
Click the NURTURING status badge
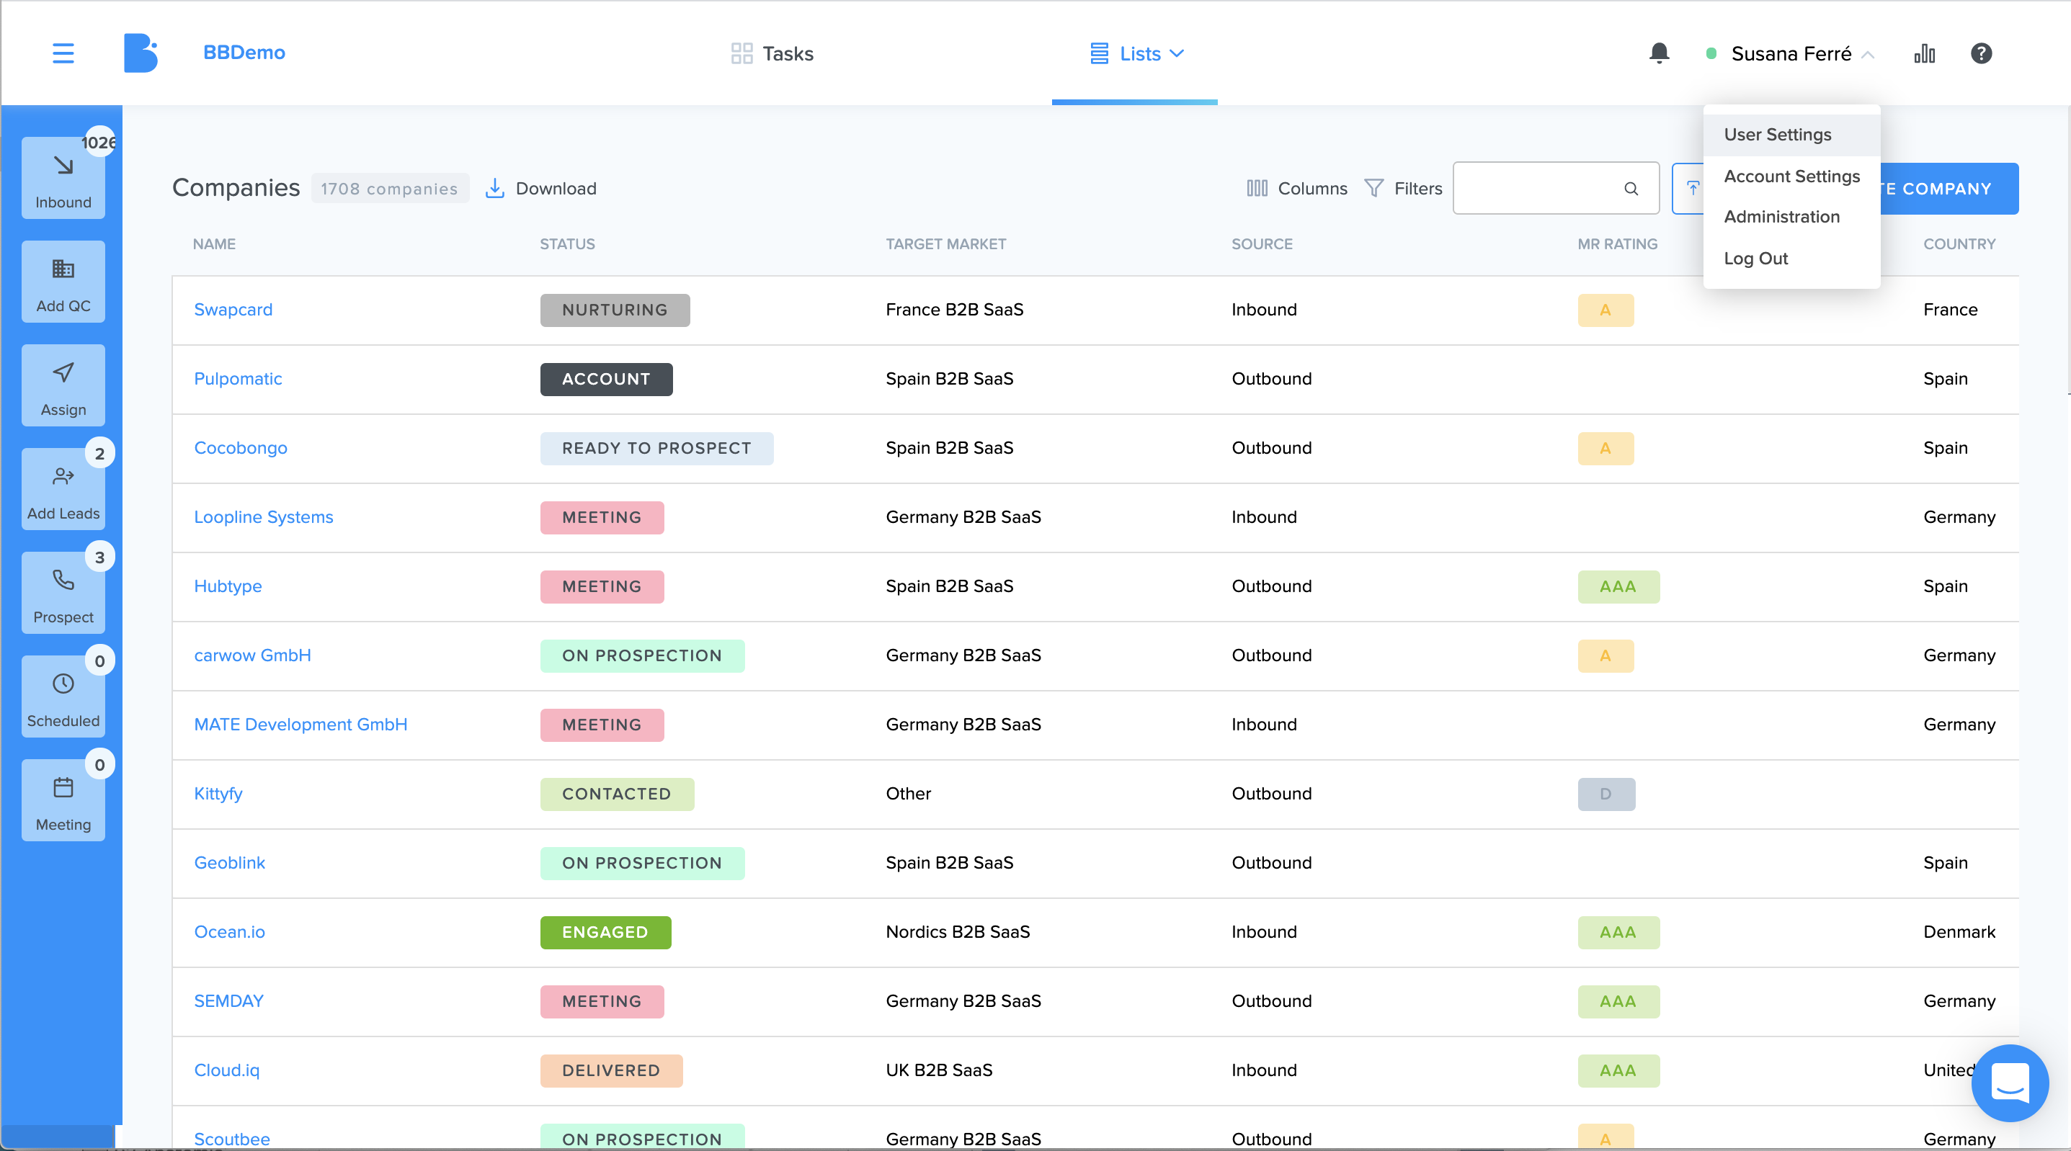614,310
